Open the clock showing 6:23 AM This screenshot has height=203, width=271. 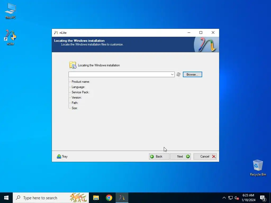(x=248, y=198)
